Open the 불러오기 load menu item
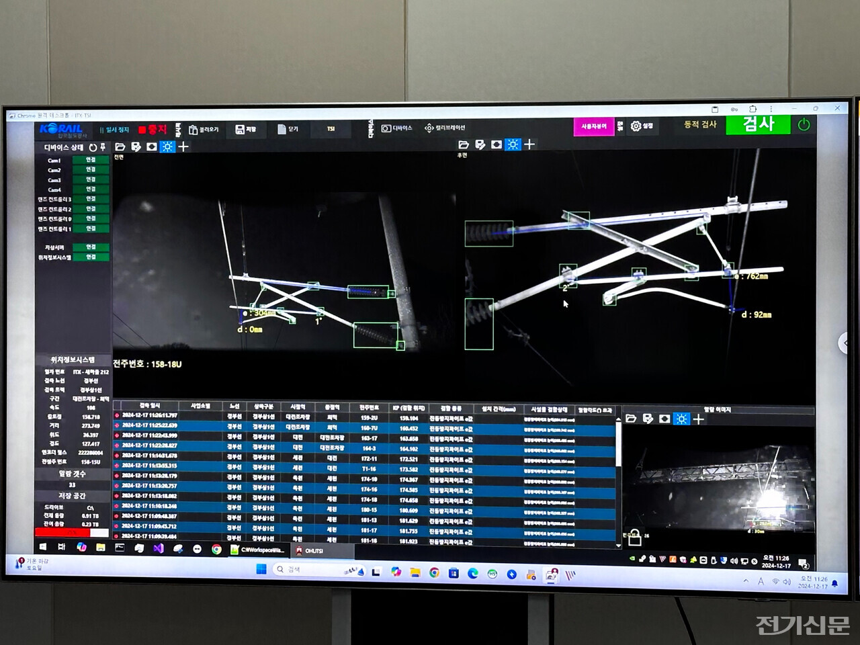Screen dimensions: 860x645 tap(204, 129)
